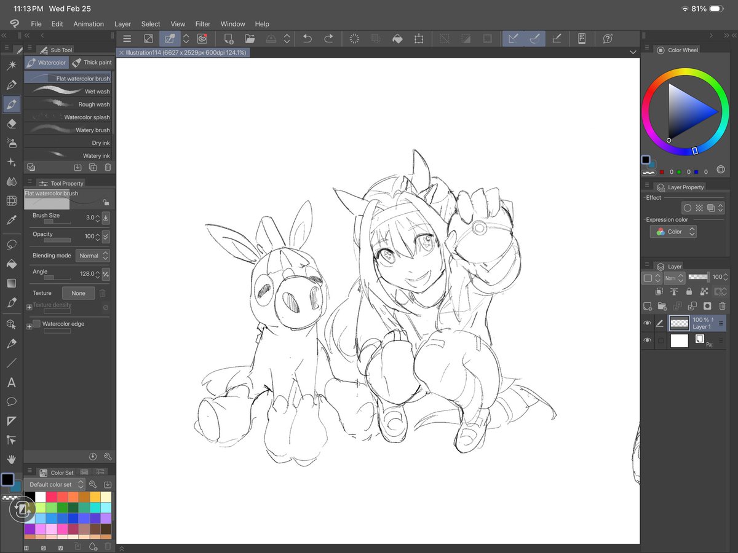The image size is (738, 553).
Task: Open the Expression color dropdown
Action: (x=673, y=232)
